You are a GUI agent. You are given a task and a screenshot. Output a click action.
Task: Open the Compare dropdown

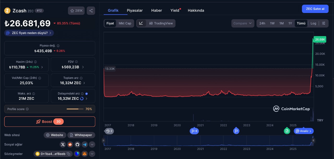[243, 23]
